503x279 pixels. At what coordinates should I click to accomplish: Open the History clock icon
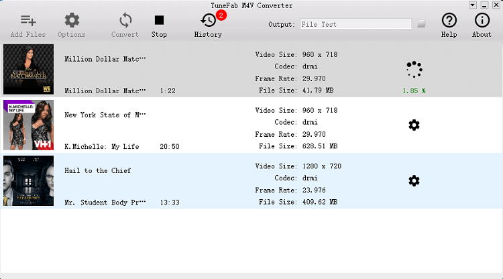click(x=208, y=21)
